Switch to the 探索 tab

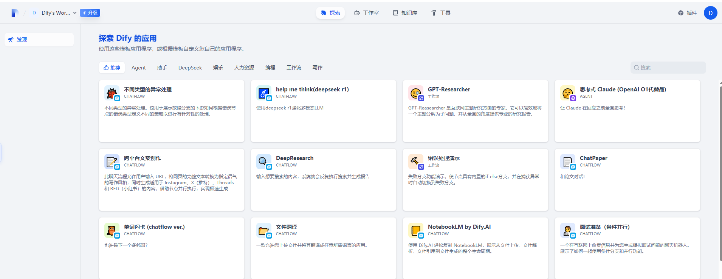coord(330,13)
